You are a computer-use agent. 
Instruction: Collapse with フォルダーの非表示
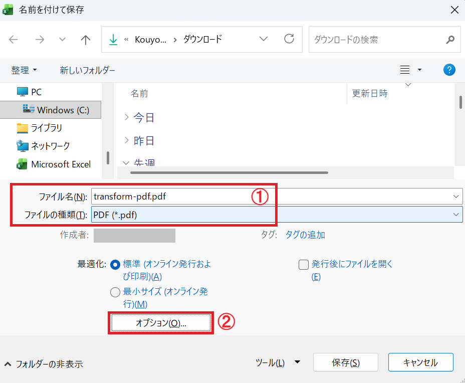coord(44,364)
